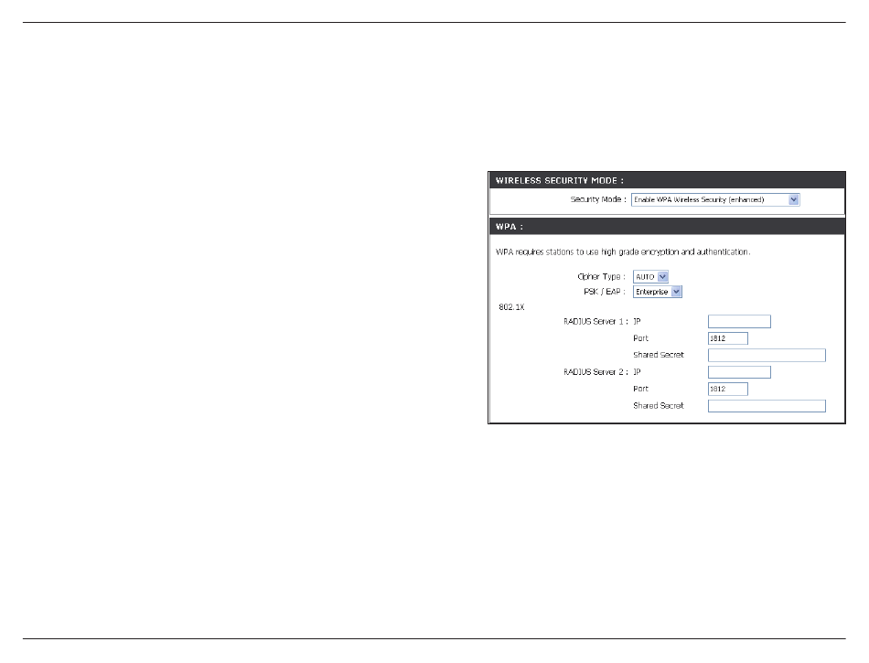869x663 pixels.
Task: Click the WIRELESS SECURITY MODE header
Action: 667,180
